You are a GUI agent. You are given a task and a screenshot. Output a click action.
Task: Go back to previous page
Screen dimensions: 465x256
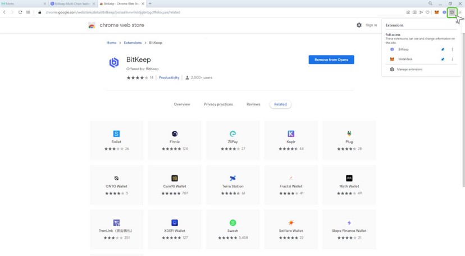click(4, 12)
